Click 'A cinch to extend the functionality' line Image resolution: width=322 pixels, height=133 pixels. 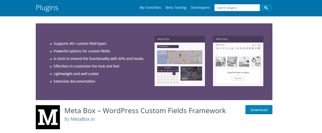click(x=98, y=59)
